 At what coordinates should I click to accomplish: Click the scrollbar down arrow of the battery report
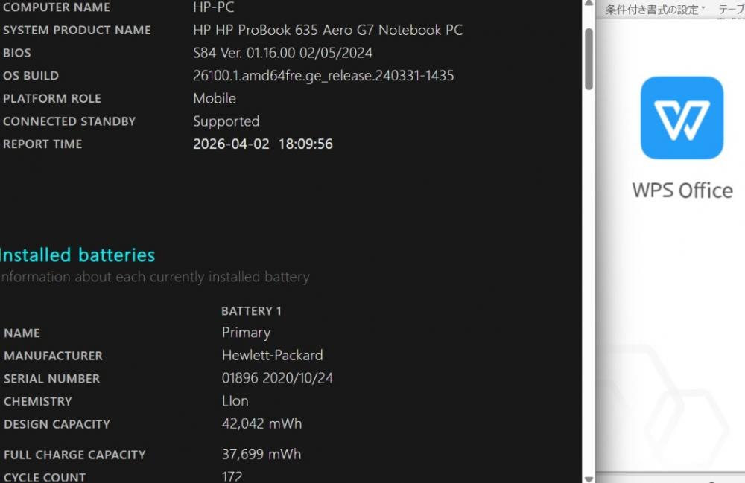tap(589, 479)
